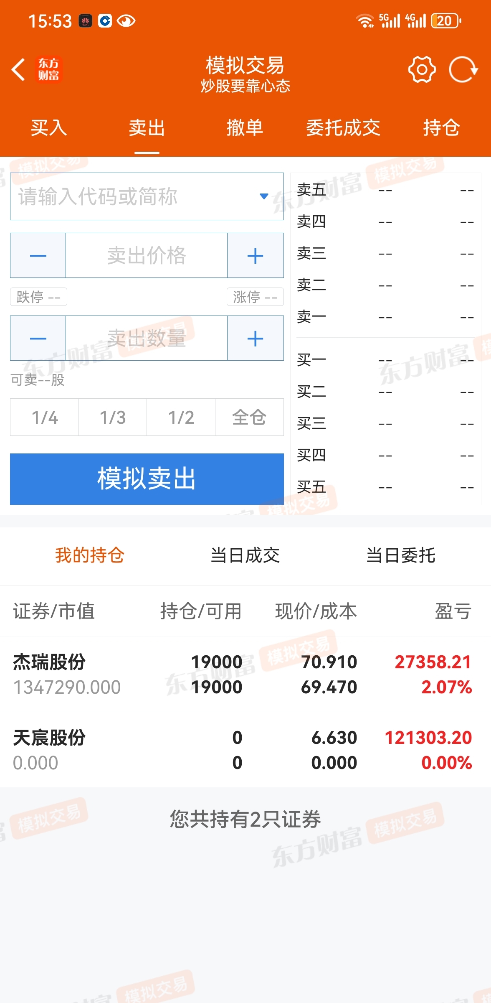This screenshot has width=491, height=1003.
Task: Tap profit value 27358.21
Action: point(433,662)
